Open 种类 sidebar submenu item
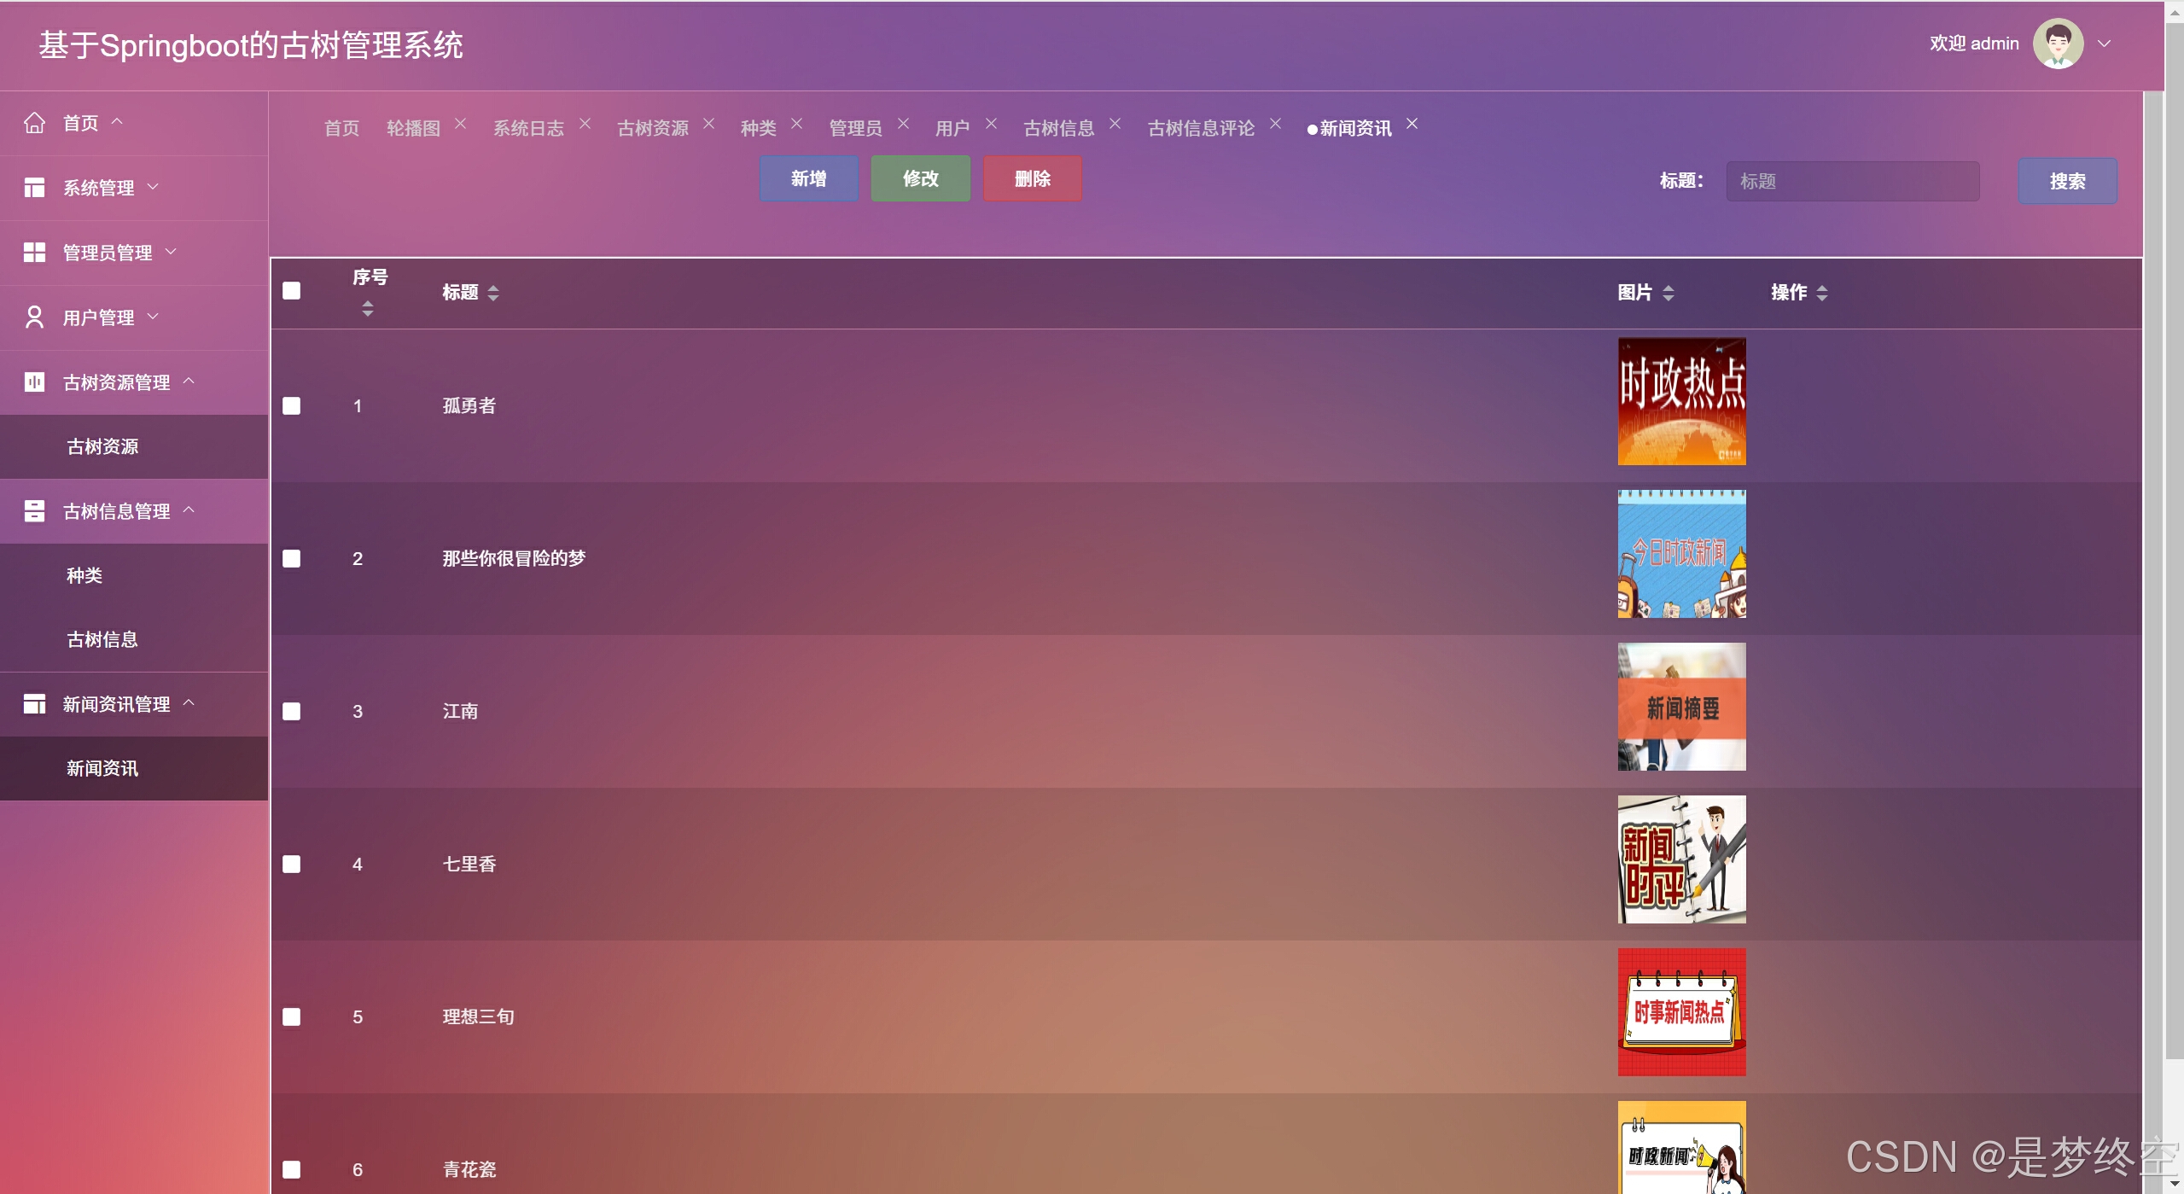The image size is (2184, 1194). coord(134,575)
